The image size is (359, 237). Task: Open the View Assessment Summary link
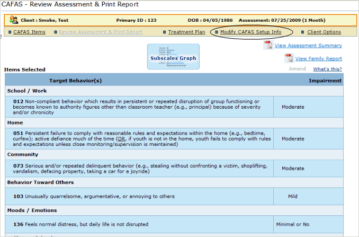coord(308,46)
